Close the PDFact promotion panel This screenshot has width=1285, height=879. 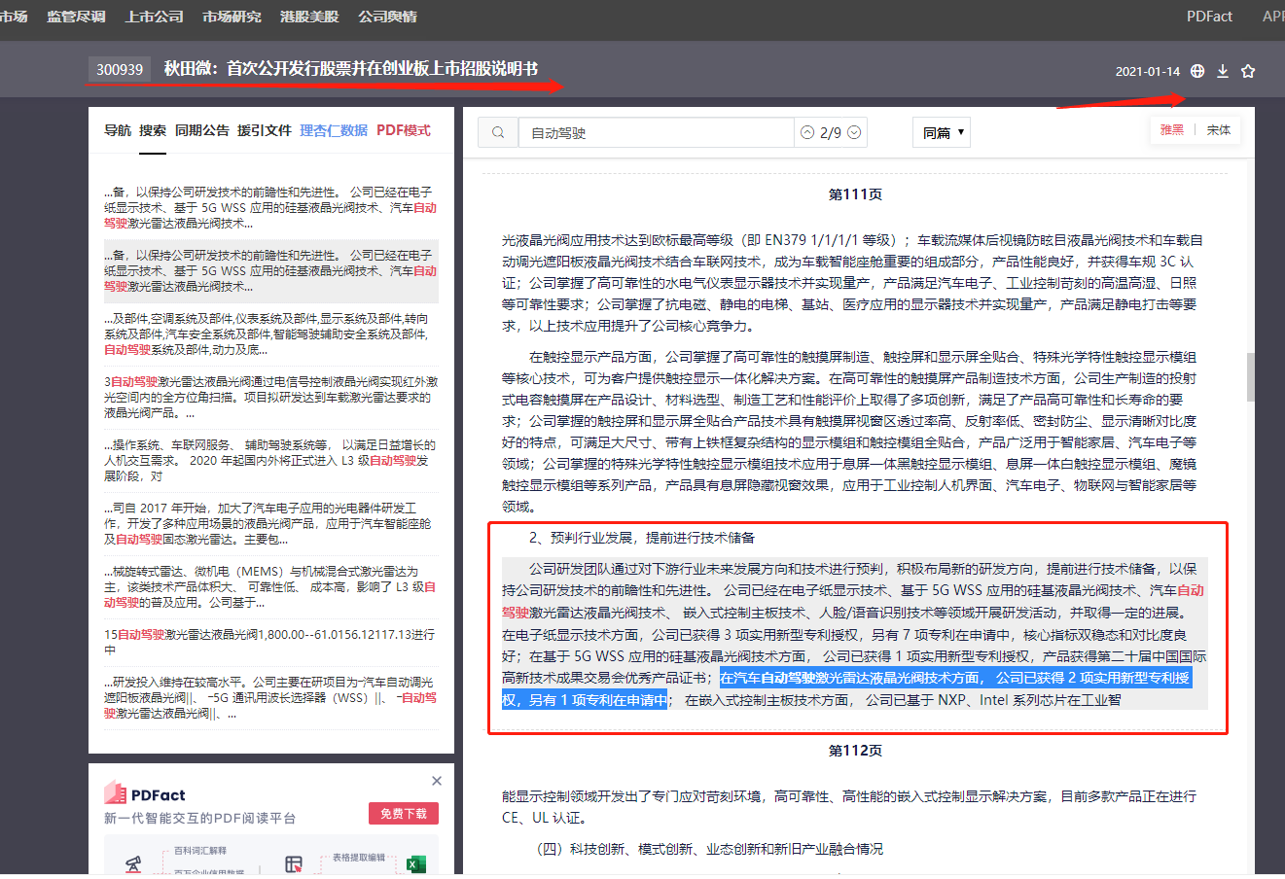437,781
